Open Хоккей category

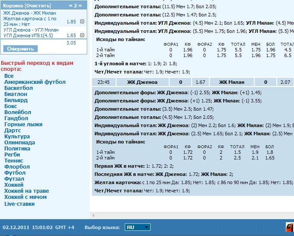(x=14, y=185)
